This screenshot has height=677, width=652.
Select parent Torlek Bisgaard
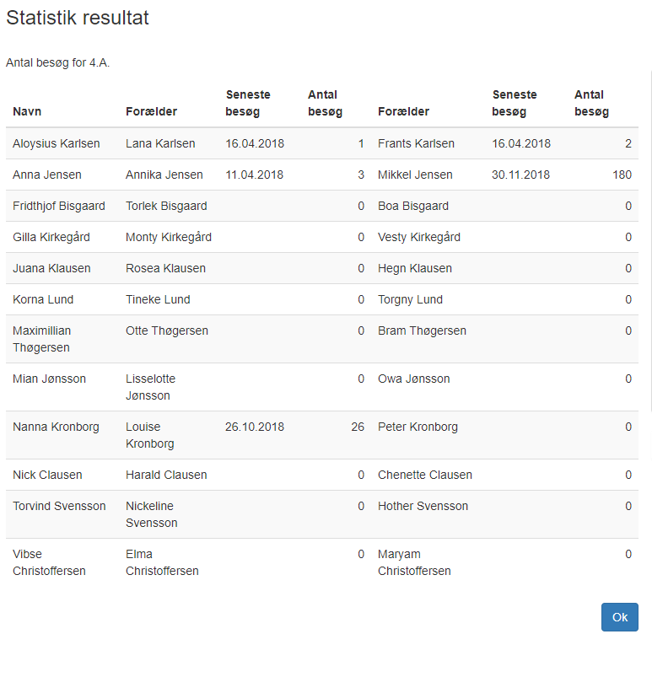click(166, 206)
